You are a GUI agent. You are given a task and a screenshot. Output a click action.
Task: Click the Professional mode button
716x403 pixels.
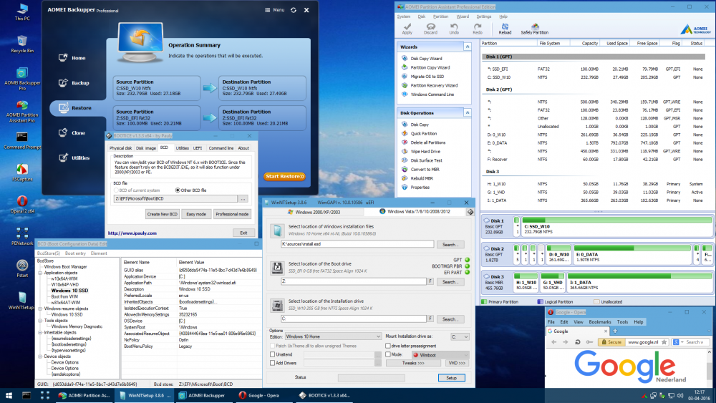(x=232, y=214)
